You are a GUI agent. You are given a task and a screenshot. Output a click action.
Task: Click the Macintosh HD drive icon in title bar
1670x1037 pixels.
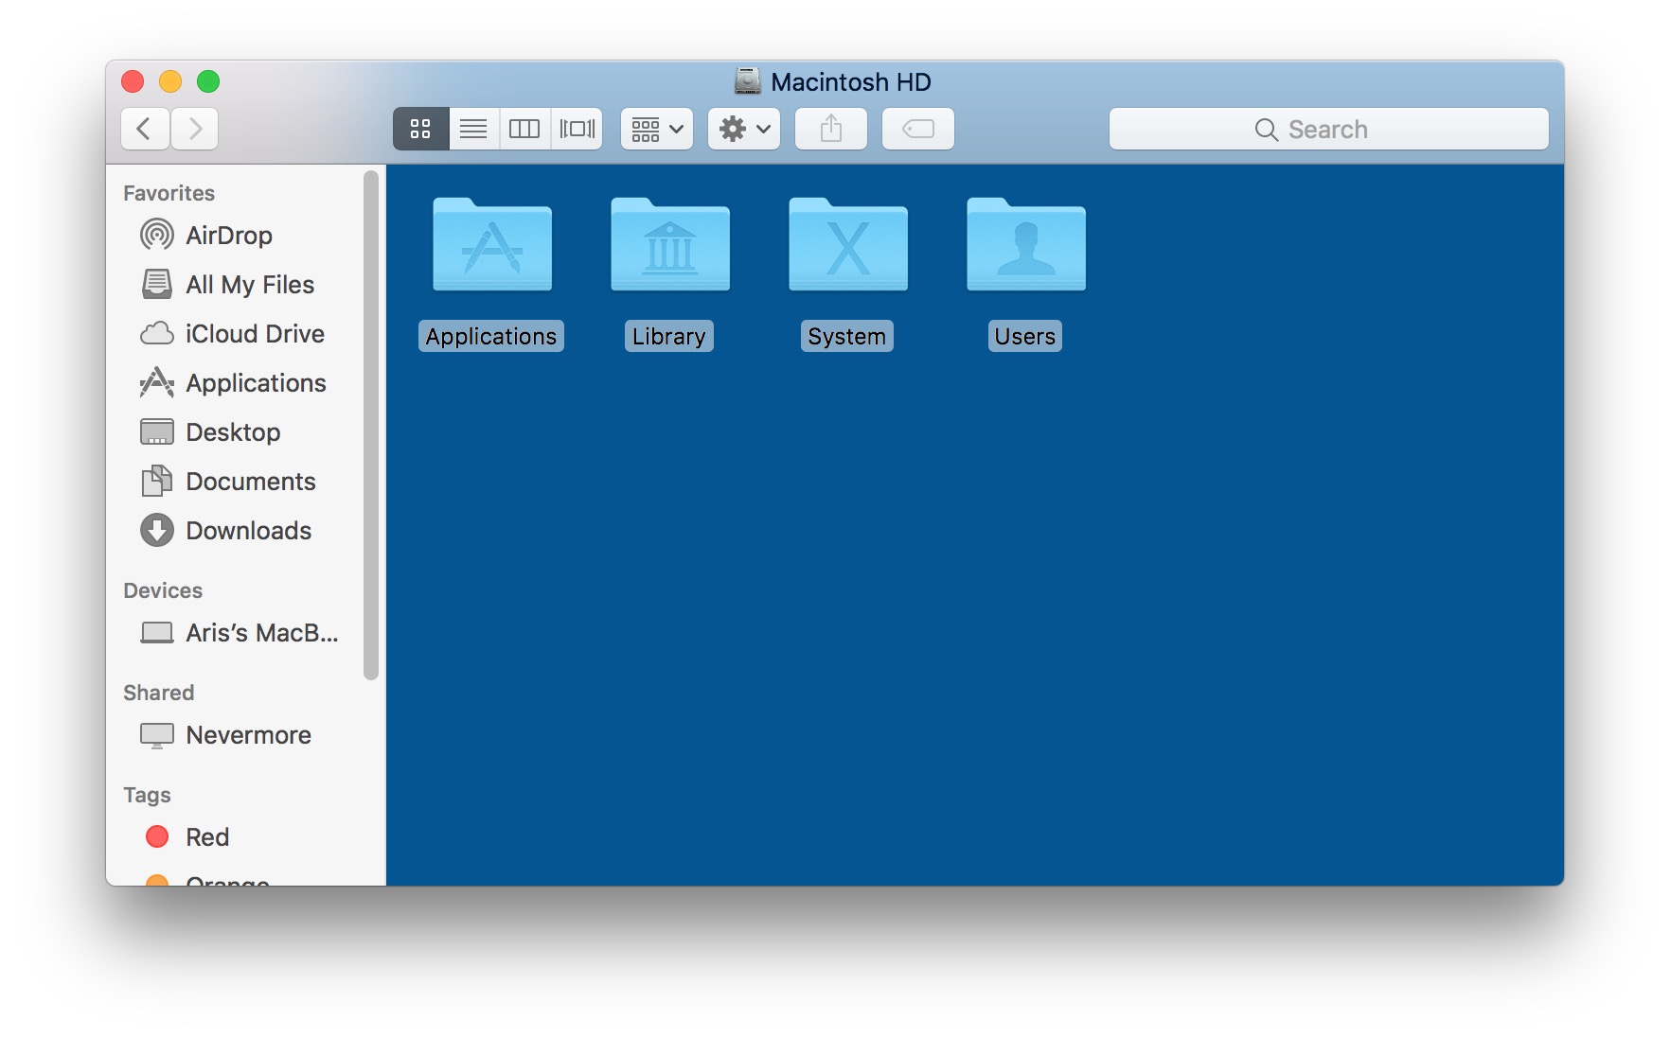point(748,81)
